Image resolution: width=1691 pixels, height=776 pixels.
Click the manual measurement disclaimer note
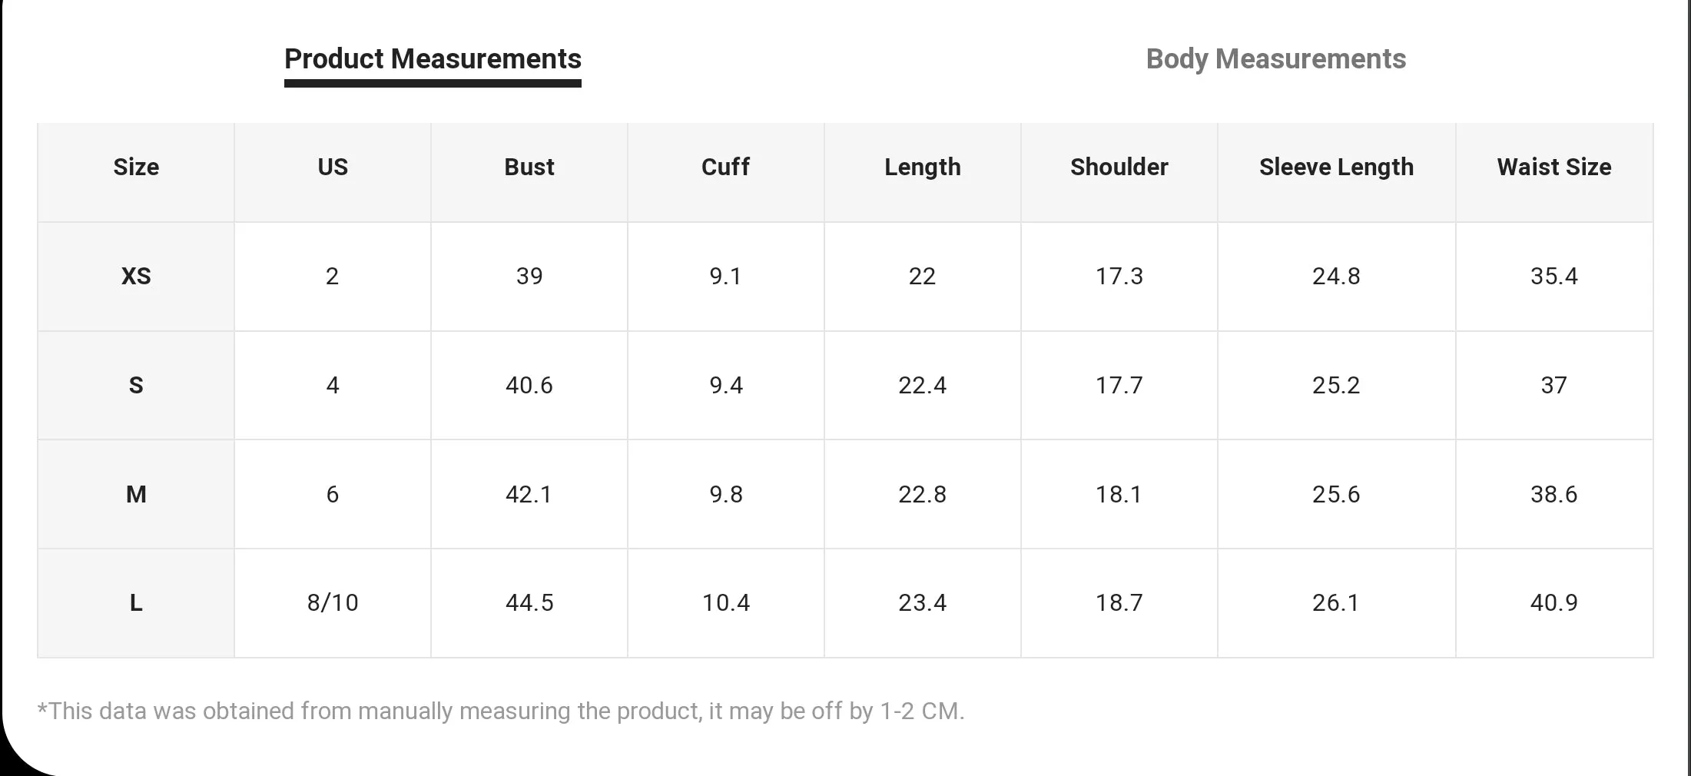point(501,711)
